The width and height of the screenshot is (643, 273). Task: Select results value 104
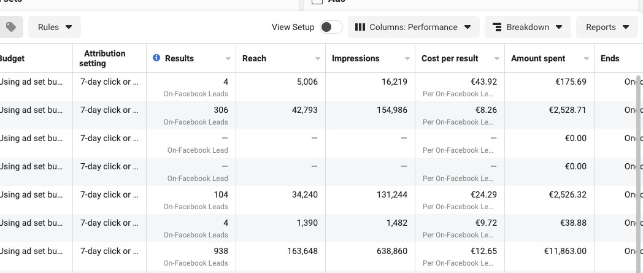pyautogui.click(x=221, y=194)
